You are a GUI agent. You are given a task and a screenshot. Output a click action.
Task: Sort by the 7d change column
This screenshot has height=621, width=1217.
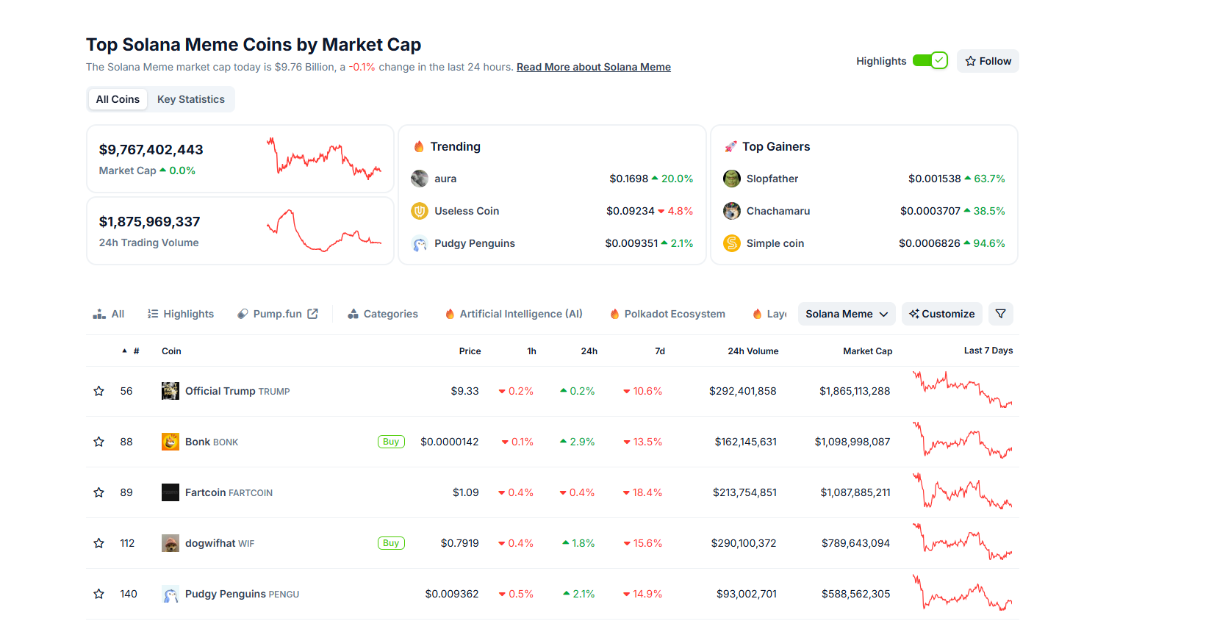tap(660, 351)
